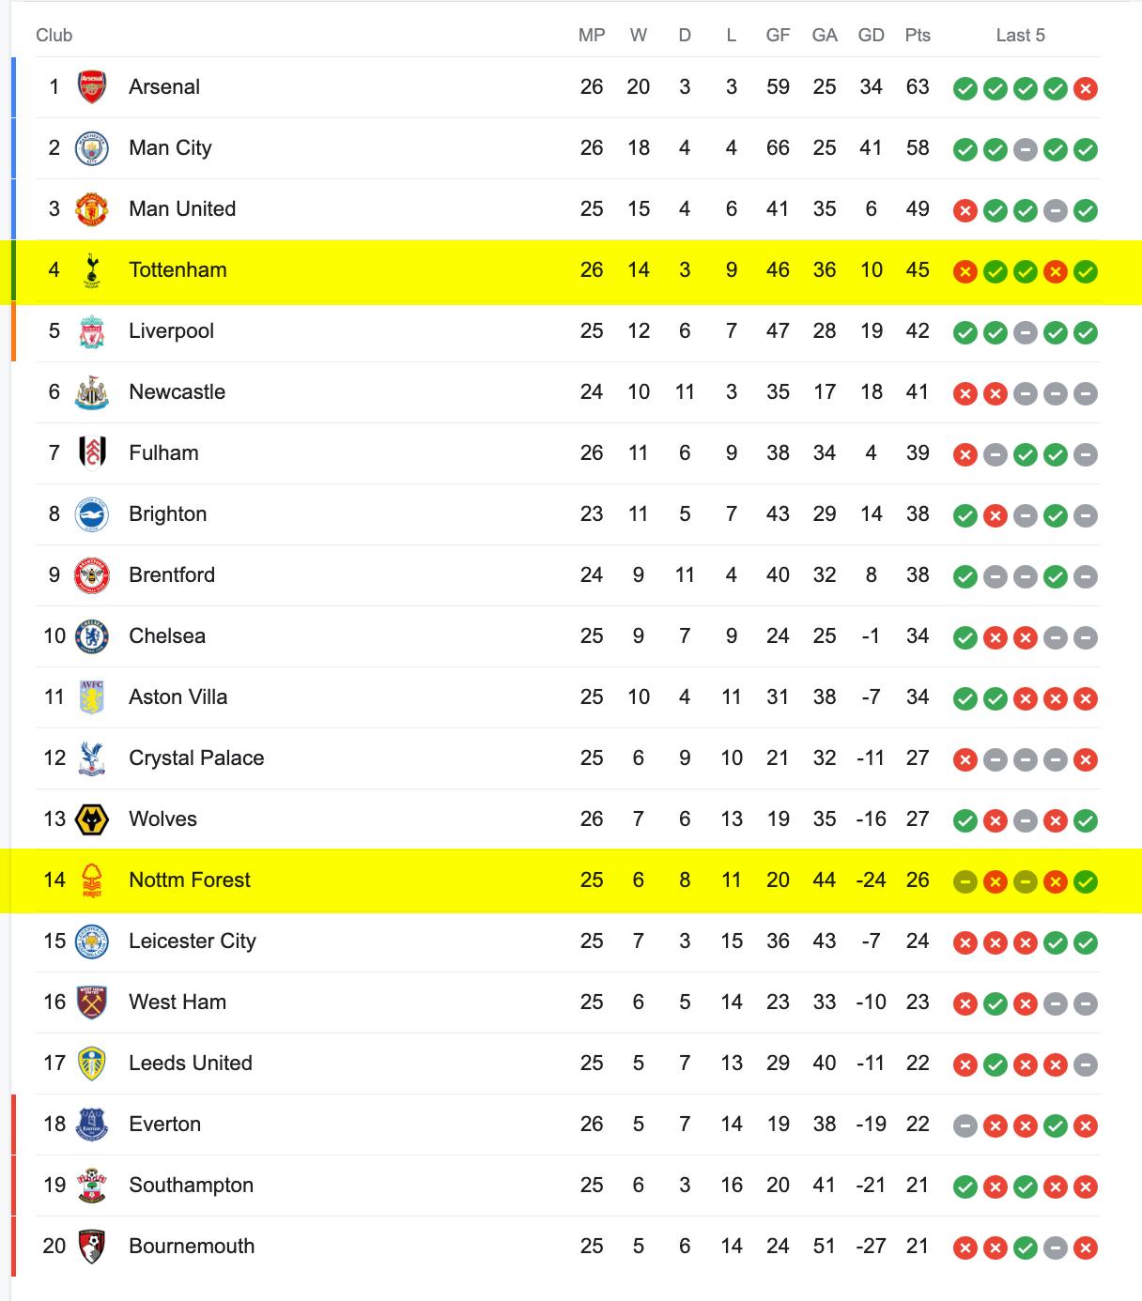Open the Bournemouth team link
The width and height of the screenshot is (1142, 1301).
tap(192, 1247)
